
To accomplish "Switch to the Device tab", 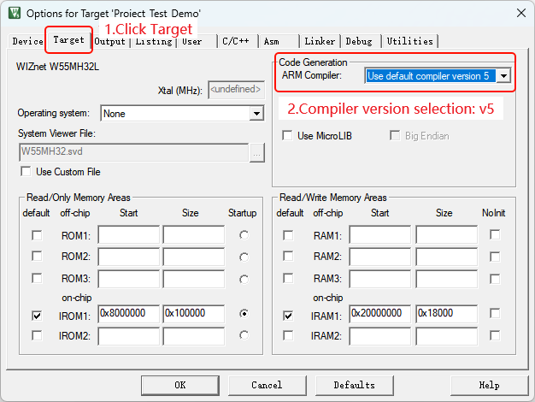I will [x=27, y=41].
